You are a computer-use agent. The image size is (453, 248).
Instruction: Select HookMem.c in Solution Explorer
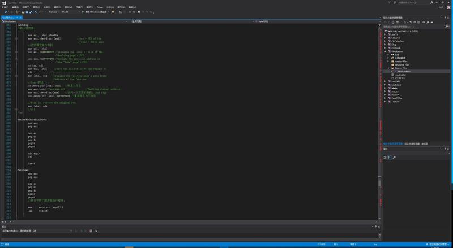[x=404, y=72]
